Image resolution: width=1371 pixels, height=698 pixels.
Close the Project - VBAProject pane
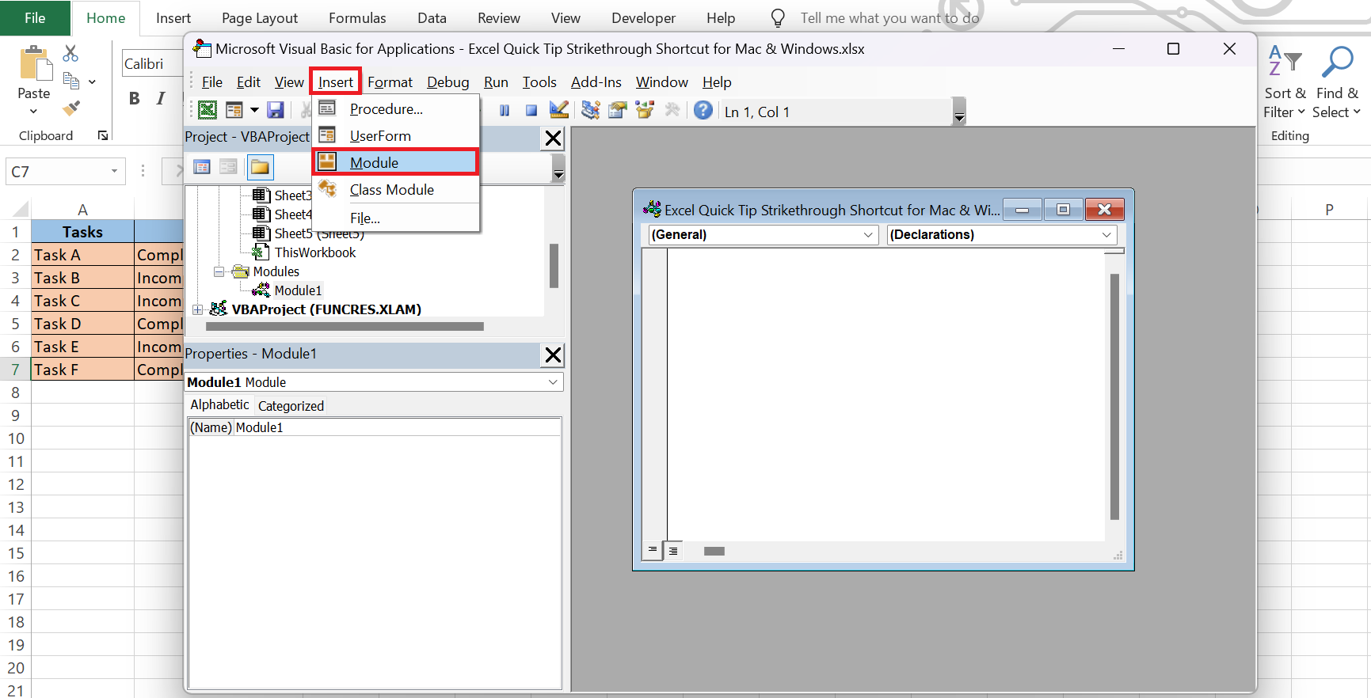pos(553,138)
